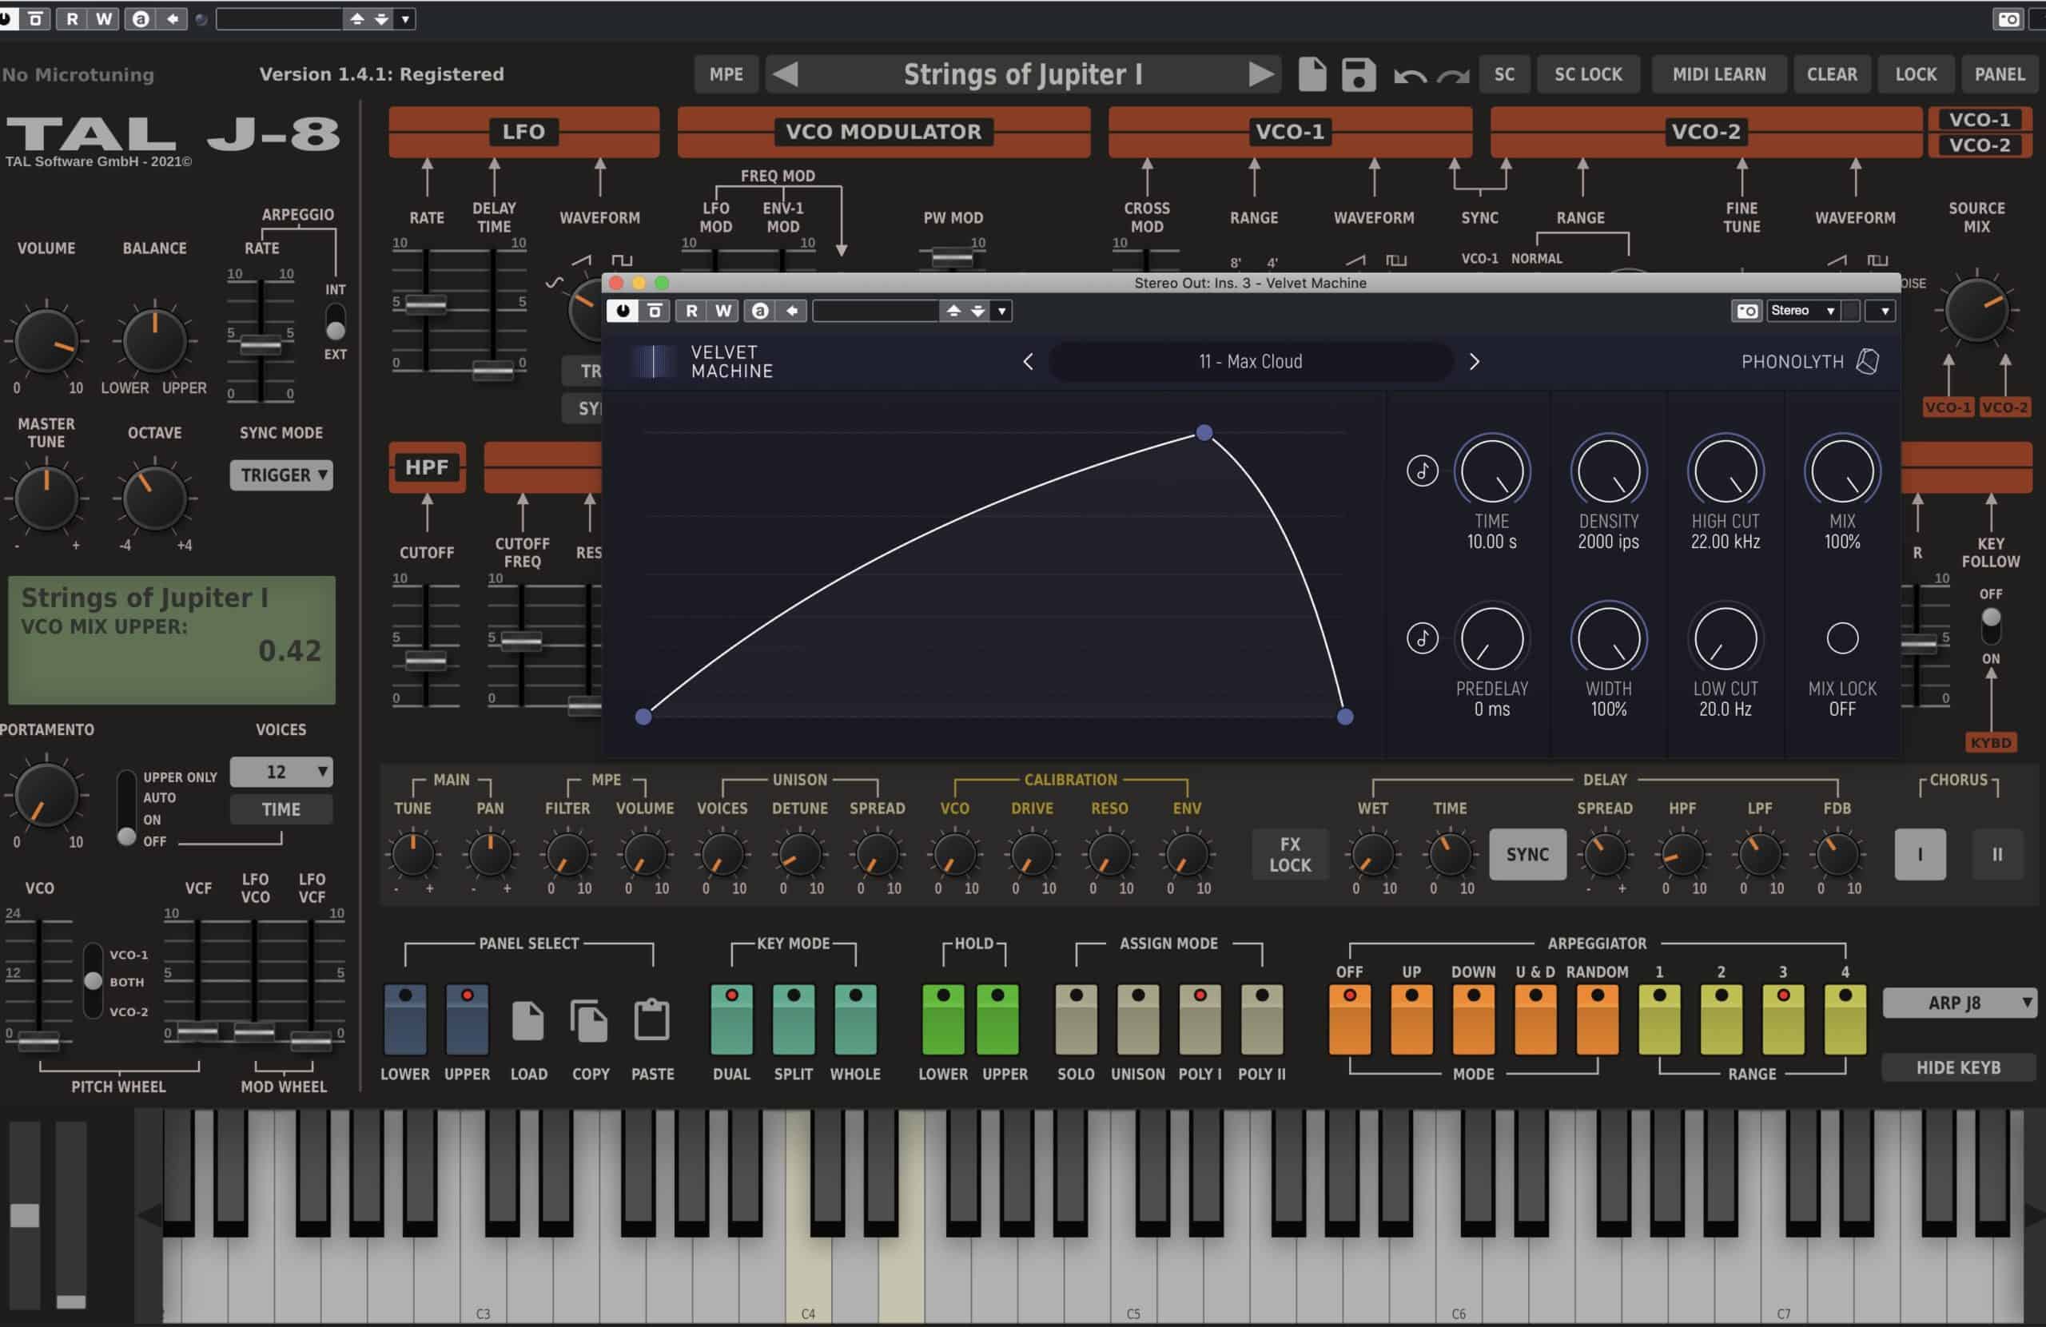
Task: Bypass Velvet Machine with power icon
Action: [623, 311]
